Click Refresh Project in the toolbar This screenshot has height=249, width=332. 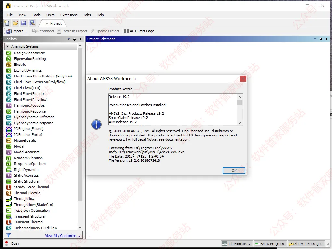72,31
